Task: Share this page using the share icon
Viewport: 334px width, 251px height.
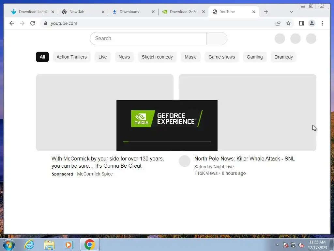Action: 278,23
